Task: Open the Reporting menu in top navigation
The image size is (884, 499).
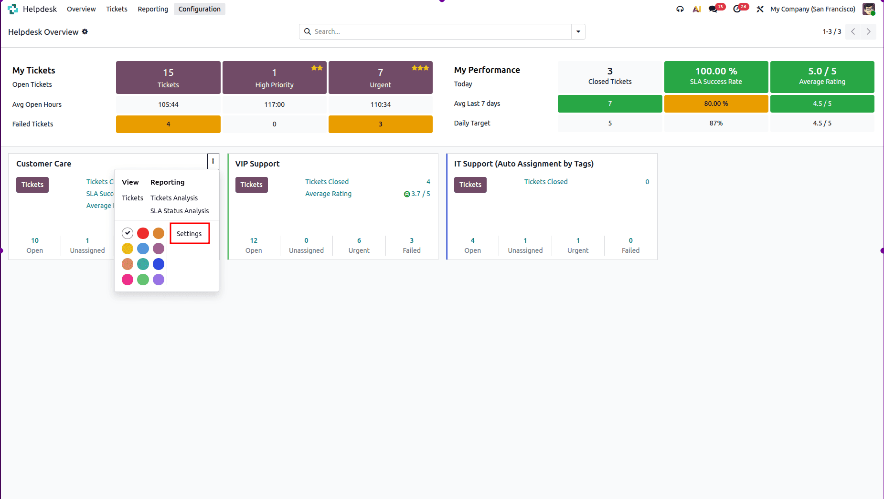Action: [x=153, y=9]
